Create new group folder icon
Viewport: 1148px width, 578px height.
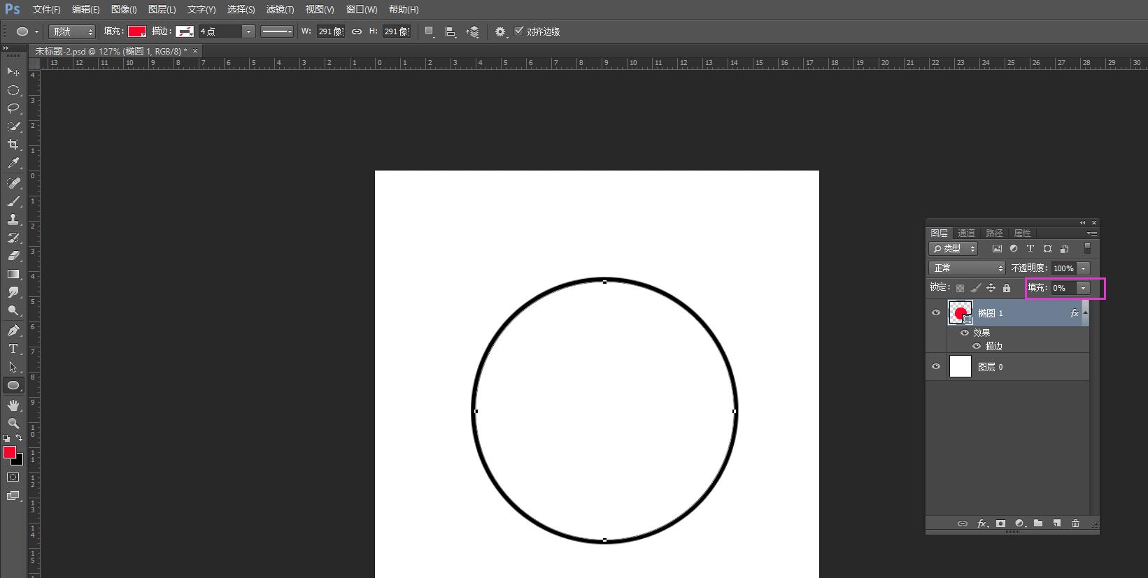click(1038, 523)
